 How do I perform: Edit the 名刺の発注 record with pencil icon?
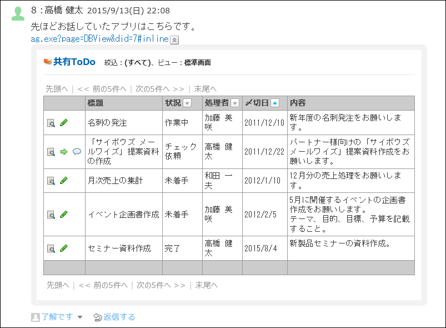pyautogui.click(x=63, y=123)
